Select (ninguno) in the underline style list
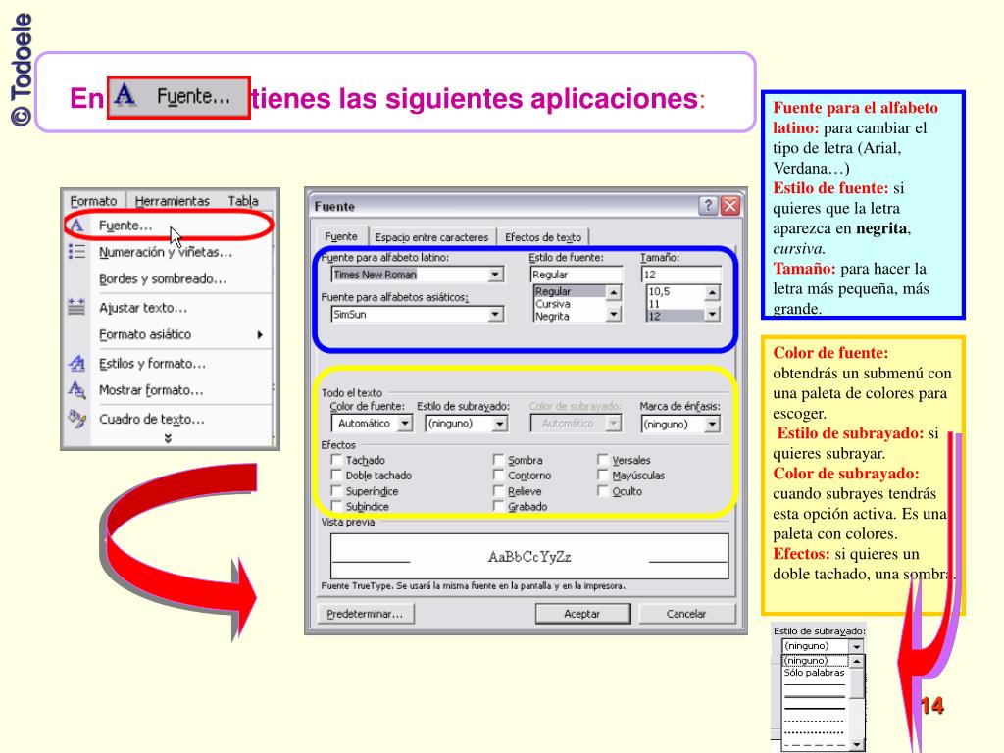The width and height of the screenshot is (1004, 753). click(815, 660)
